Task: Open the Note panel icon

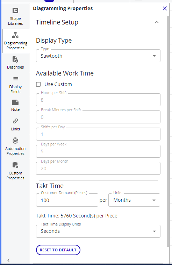Action: pos(15,102)
